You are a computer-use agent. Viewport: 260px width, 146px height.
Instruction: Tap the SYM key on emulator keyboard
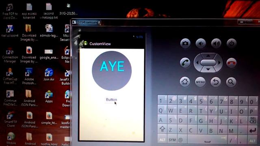[x=172, y=140]
